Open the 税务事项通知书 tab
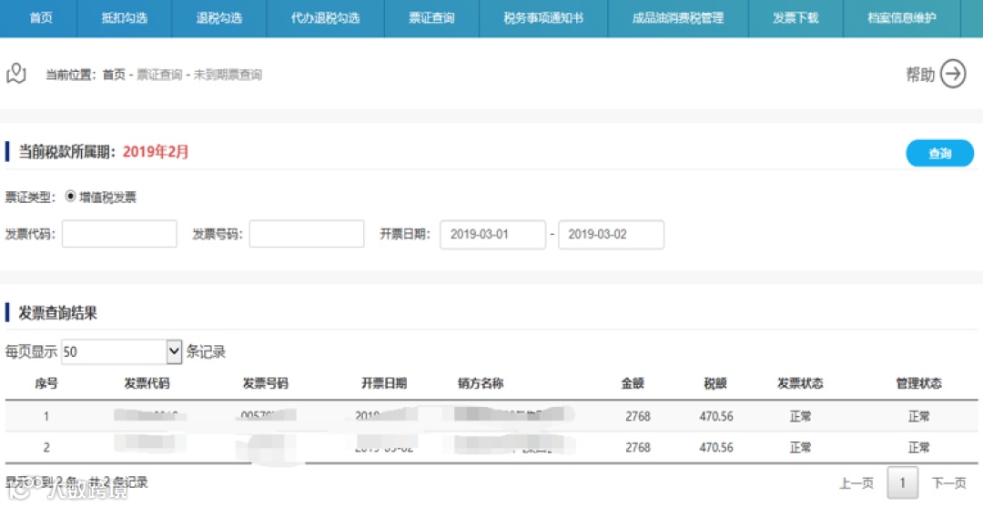The width and height of the screenshot is (983, 507). pos(542,18)
